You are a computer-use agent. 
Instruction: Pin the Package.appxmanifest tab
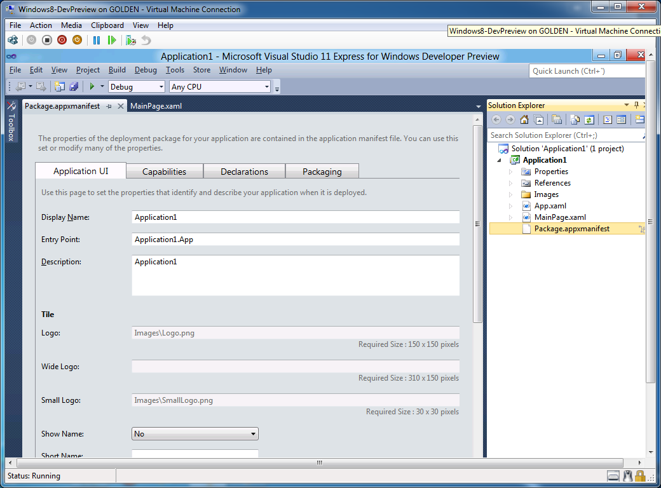tap(109, 106)
